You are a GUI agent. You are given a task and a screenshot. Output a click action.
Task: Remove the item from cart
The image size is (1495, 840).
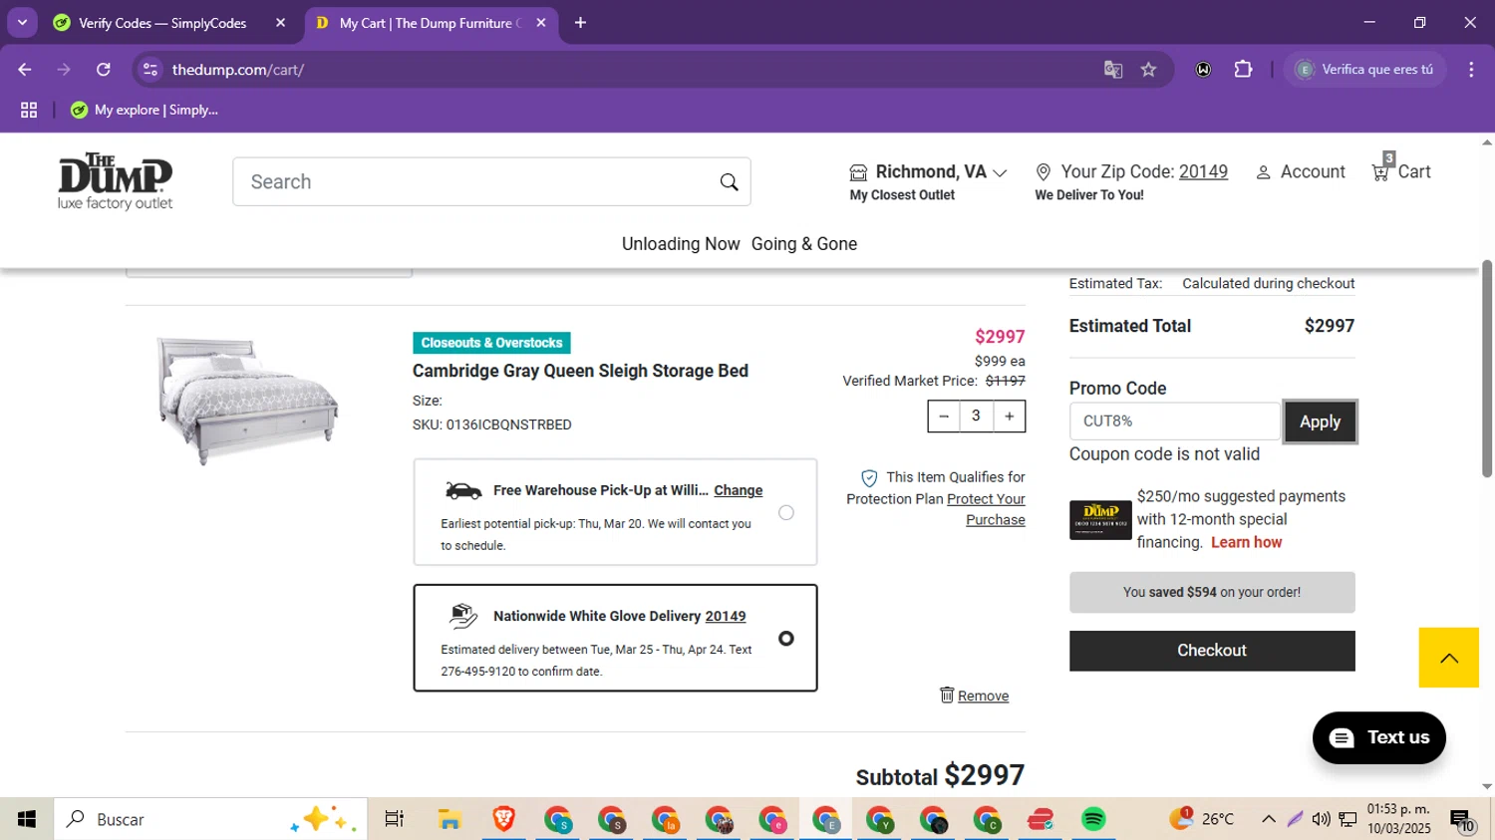(983, 696)
